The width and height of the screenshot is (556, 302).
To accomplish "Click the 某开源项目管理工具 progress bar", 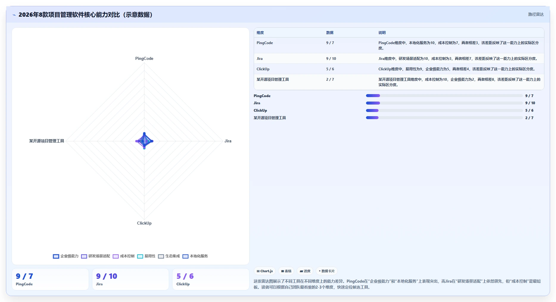I will pos(444,118).
